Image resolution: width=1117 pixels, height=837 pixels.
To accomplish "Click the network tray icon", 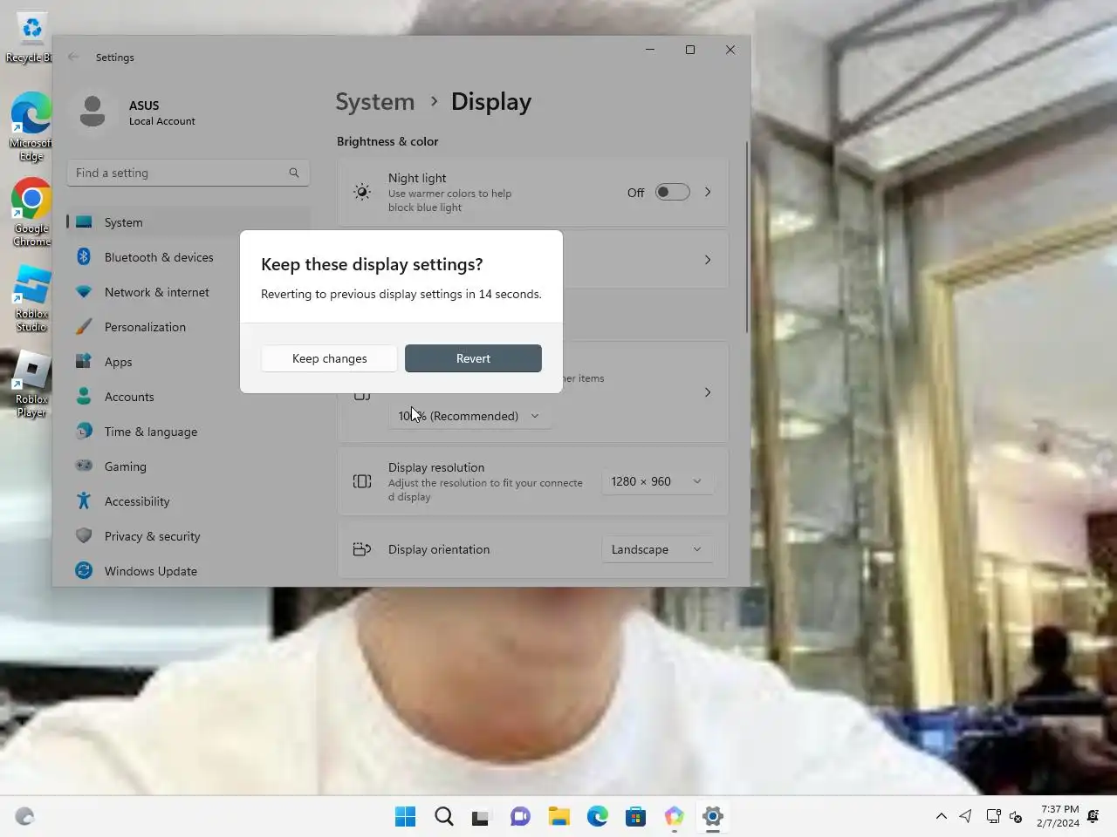I will 993,817.
